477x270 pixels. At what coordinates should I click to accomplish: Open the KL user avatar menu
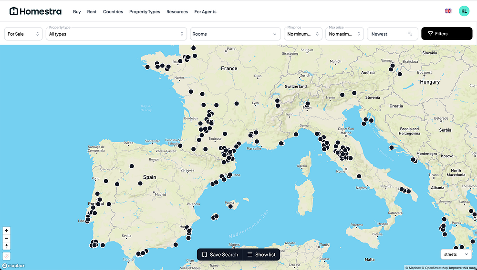(x=464, y=11)
